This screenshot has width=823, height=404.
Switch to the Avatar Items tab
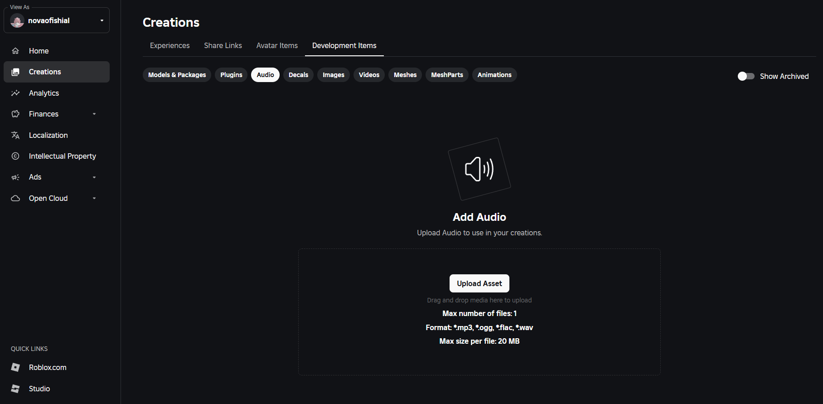(x=277, y=45)
